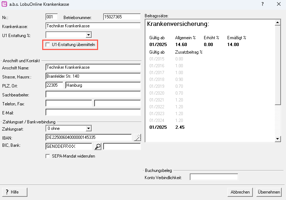Image resolution: width=286 pixels, height=200 pixels.
Task: Click into the Sachbearbeiter field
Action: click(x=93, y=94)
